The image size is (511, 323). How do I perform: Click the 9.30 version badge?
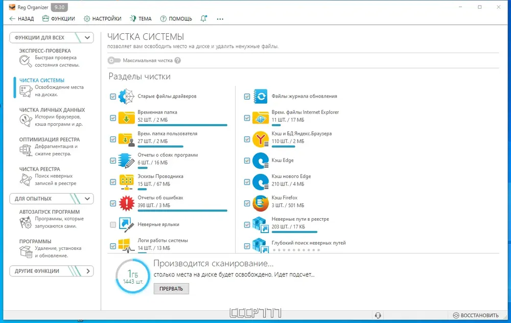tap(59, 7)
